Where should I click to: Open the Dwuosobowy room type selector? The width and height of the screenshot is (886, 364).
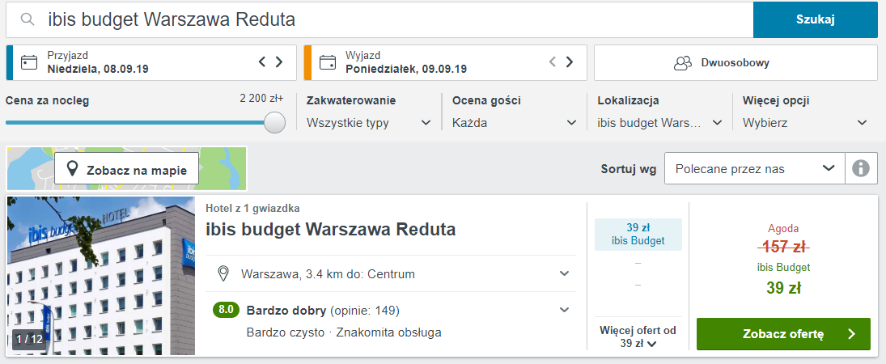[736, 63]
